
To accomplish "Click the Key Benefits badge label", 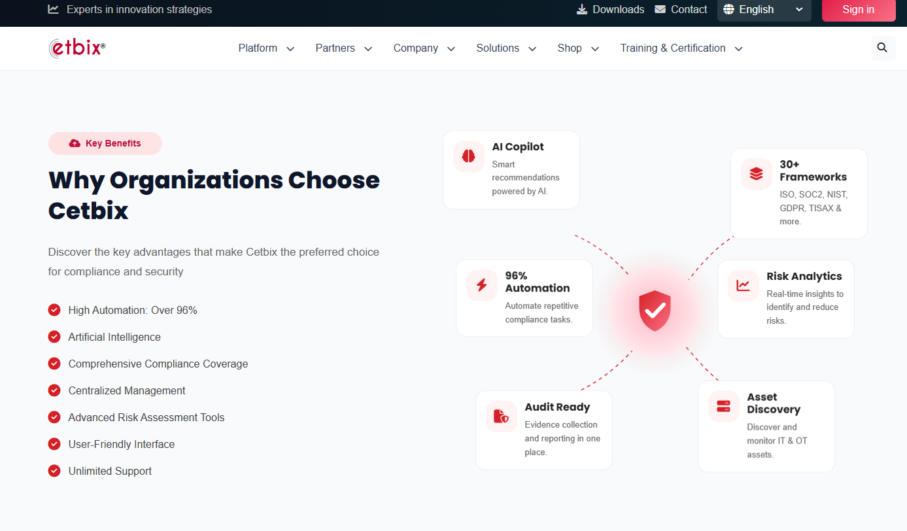I will click(113, 143).
